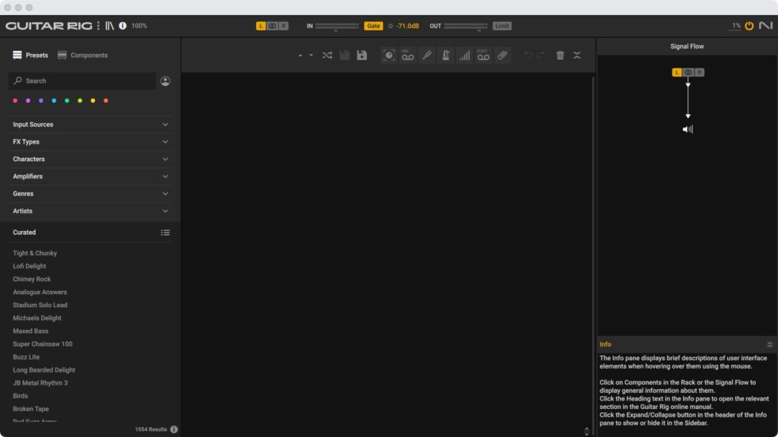Clear the rack with trash icon

tap(560, 55)
